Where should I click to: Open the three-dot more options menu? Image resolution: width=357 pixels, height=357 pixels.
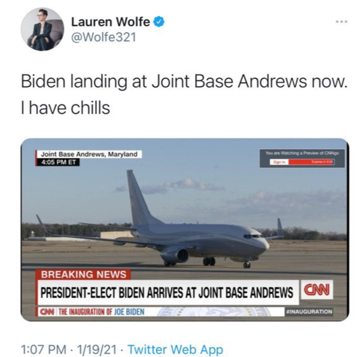coord(341,21)
